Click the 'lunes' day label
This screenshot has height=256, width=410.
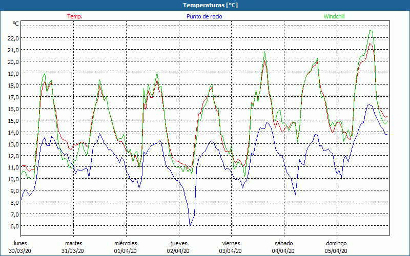tap(20, 243)
